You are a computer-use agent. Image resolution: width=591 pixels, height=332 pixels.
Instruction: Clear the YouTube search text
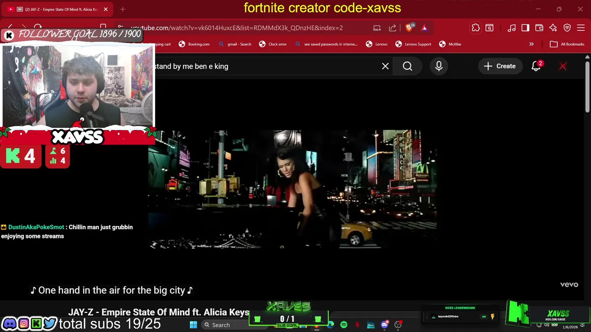(386, 66)
